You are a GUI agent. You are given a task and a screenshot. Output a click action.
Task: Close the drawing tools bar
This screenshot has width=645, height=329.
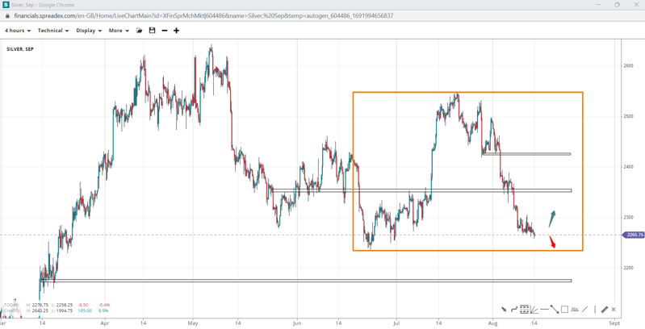pos(614,309)
